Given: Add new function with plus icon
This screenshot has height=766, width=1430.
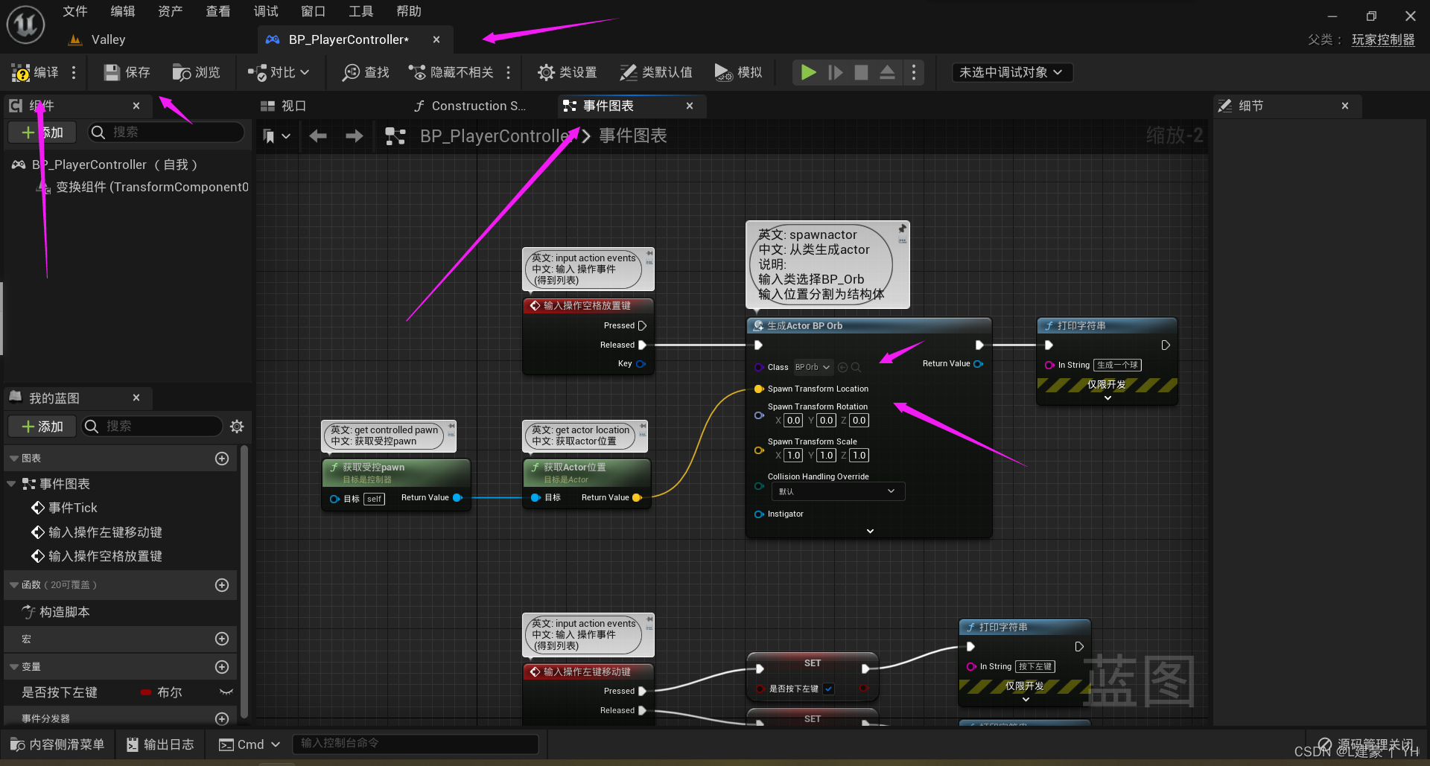Looking at the screenshot, I should click(x=222, y=585).
